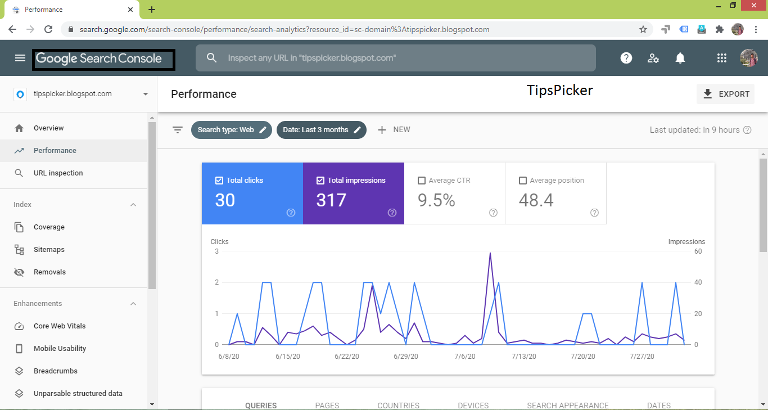Click the Sitemaps icon
This screenshot has height=410, width=768.
point(19,250)
